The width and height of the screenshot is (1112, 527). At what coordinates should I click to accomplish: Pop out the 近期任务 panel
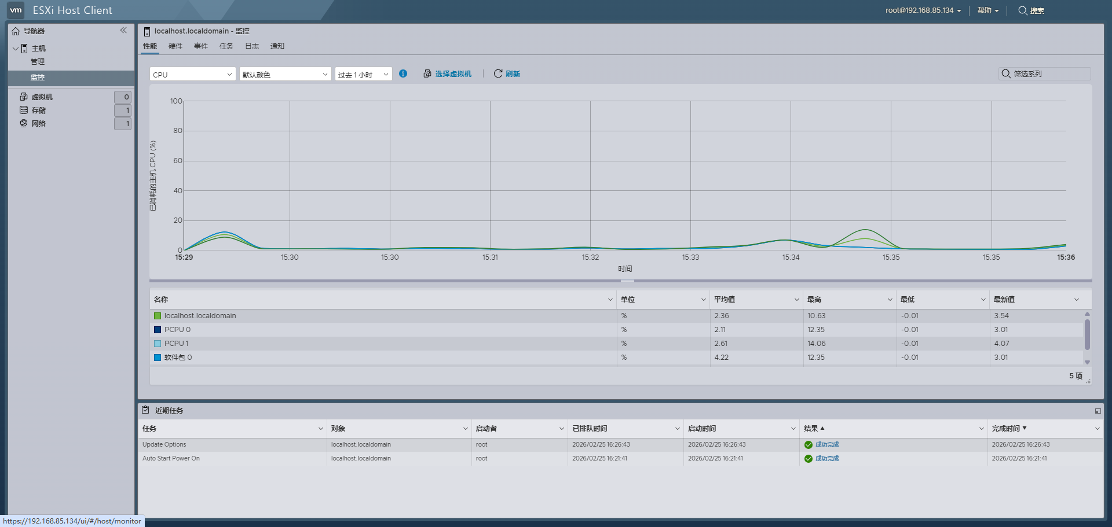tap(1098, 411)
